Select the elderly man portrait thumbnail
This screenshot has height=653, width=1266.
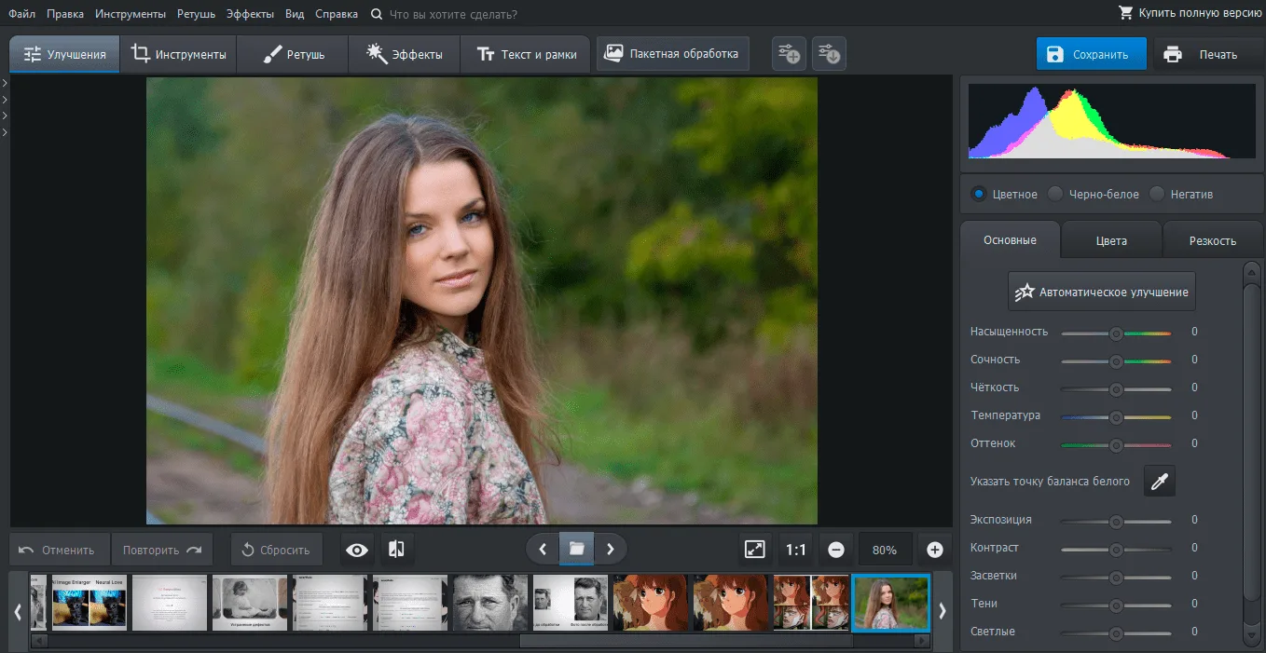[490, 603]
